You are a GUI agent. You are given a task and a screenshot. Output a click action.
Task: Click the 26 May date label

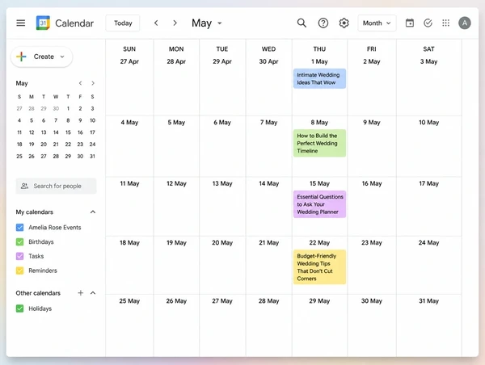tap(176, 300)
